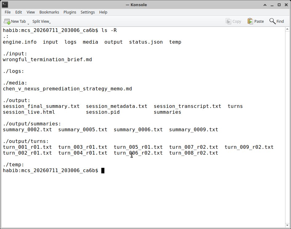Click the Copy toolbar icon
The height and width of the screenshot is (229, 291).
tap(228, 21)
